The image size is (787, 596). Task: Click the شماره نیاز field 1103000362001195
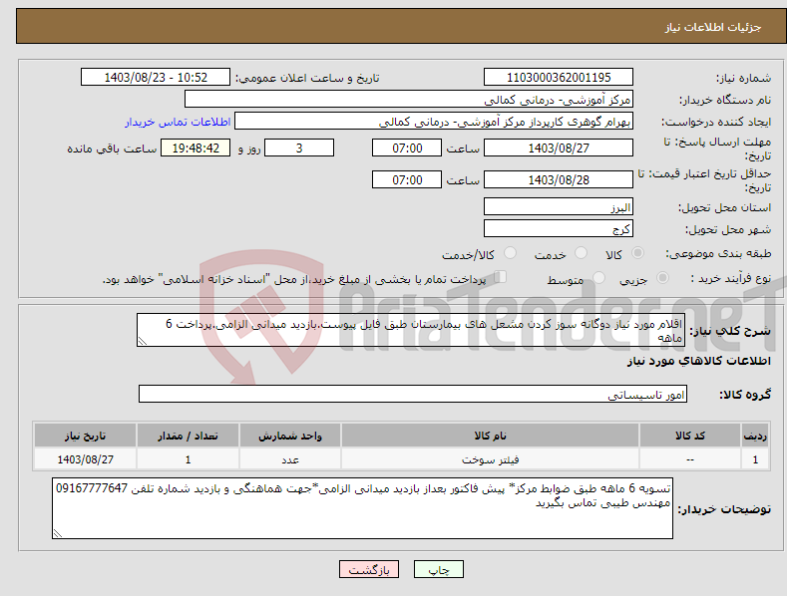559,78
